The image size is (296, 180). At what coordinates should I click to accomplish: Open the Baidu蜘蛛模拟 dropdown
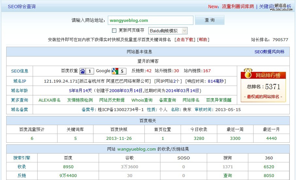click(168, 31)
